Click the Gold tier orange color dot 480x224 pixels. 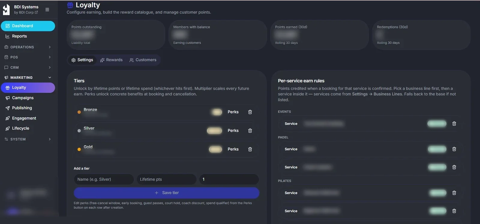click(x=79, y=150)
